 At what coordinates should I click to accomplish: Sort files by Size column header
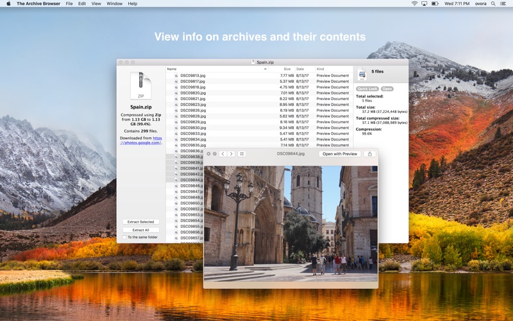287,69
